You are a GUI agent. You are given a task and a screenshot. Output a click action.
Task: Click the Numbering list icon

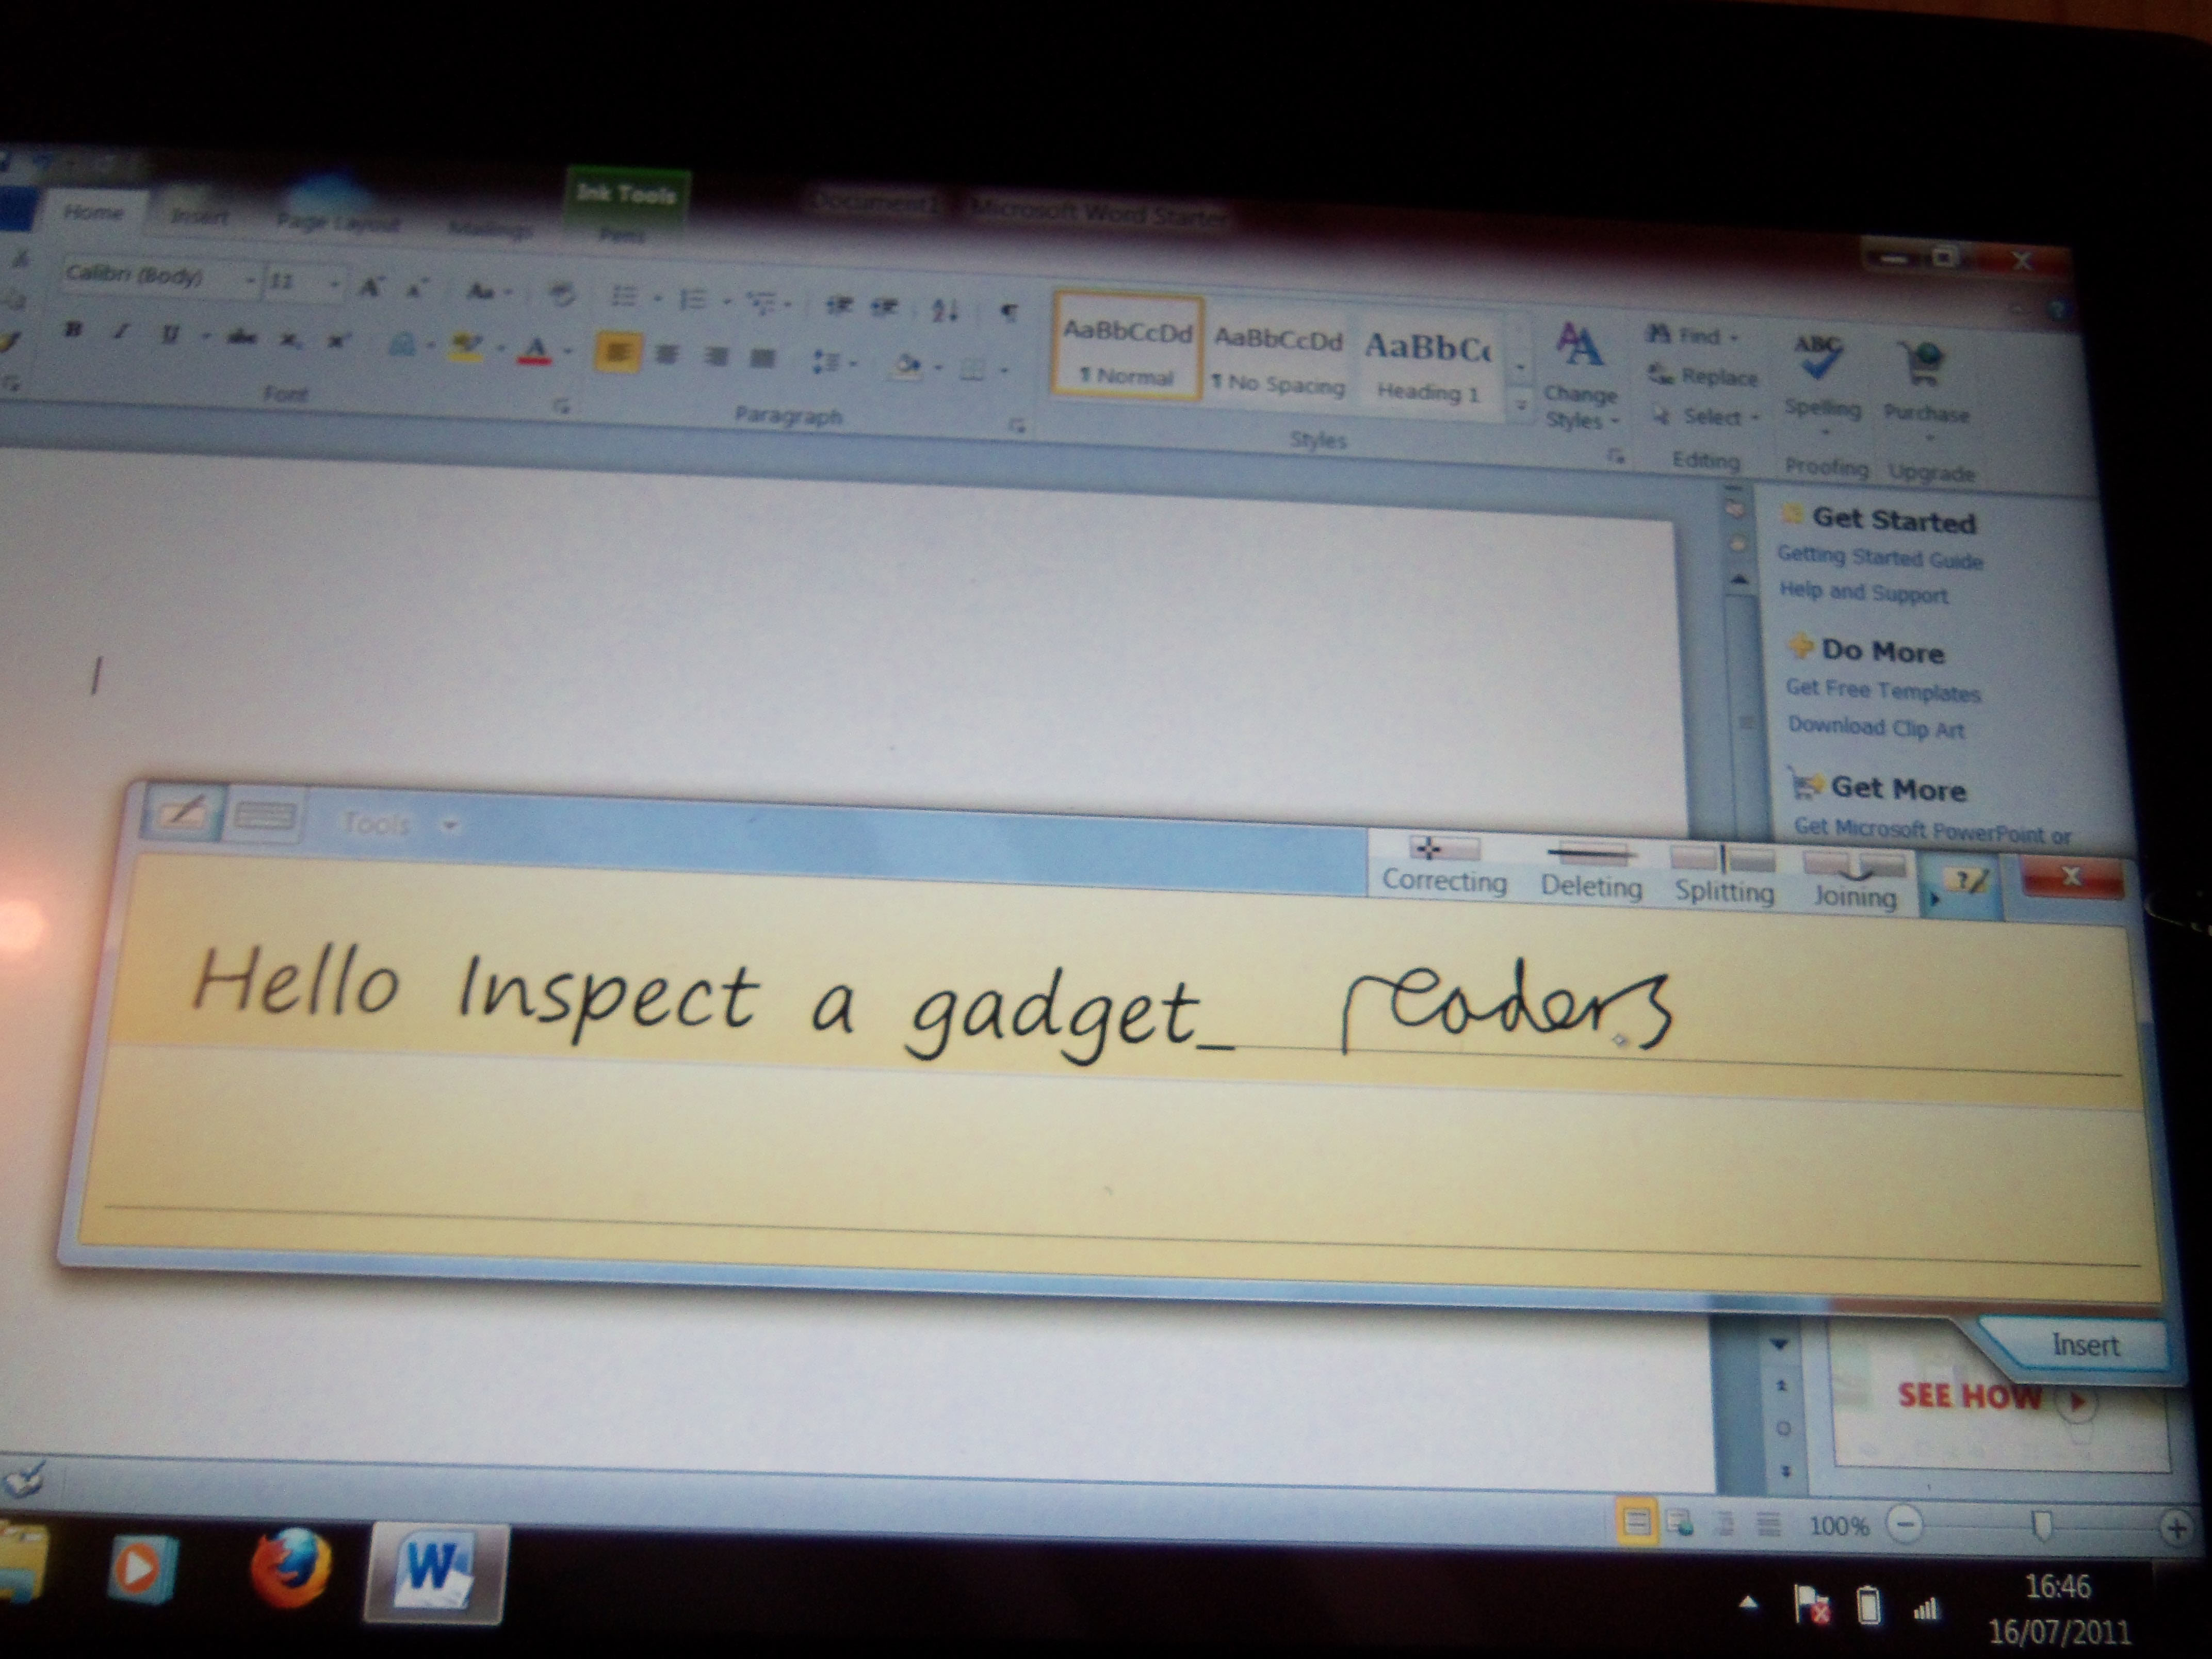pyautogui.click(x=693, y=299)
